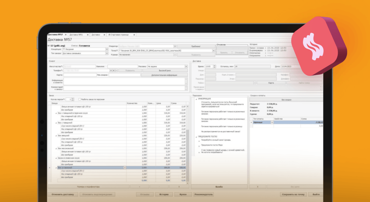
Task: Click the ellipsis icon beside the phone field
Action: 116,71
